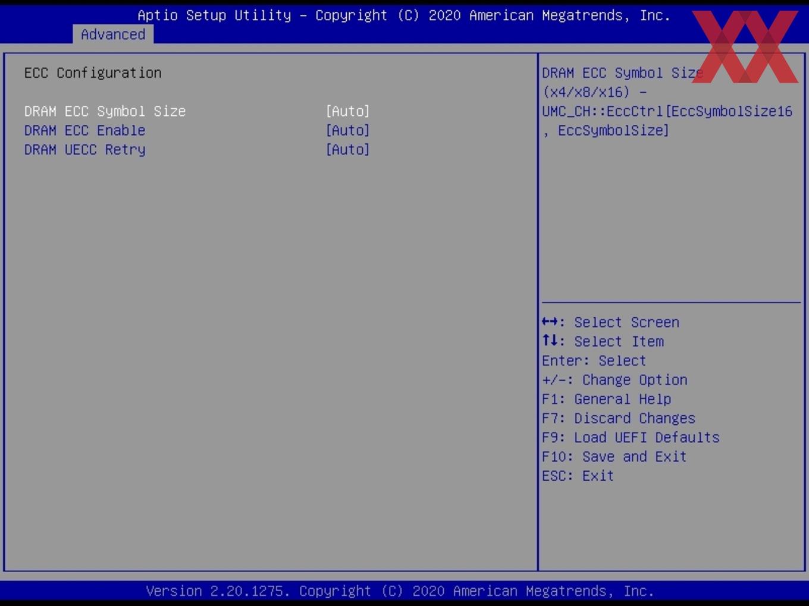Open DRAM ECC Enable [Auto] value
Screen dimensions: 809x606
click(x=348, y=130)
